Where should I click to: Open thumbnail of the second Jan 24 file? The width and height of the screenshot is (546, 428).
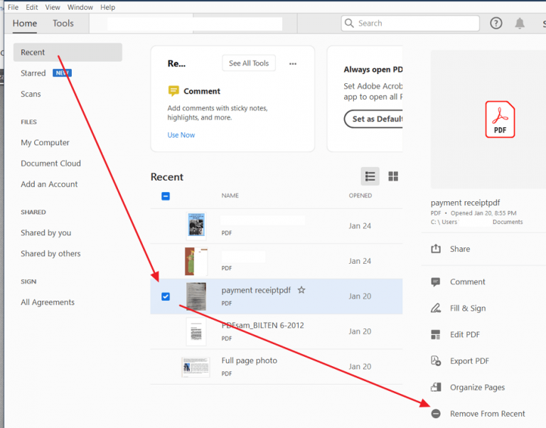pyautogui.click(x=196, y=261)
